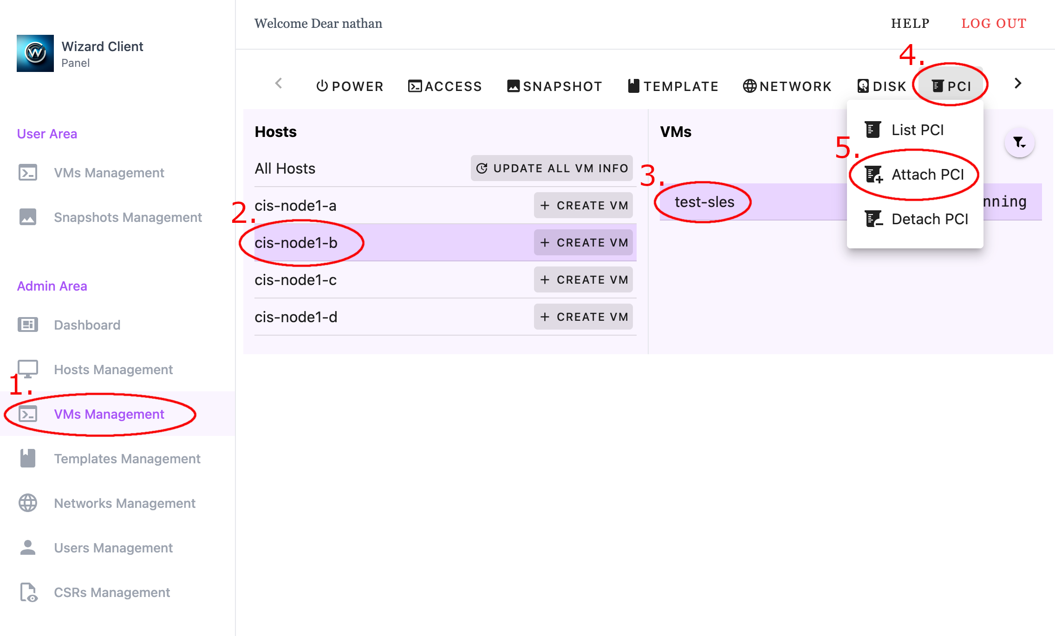Click the Hosts Management monitor icon
The height and width of the screenshot is (636, 1055).
(x=28, y=369)
